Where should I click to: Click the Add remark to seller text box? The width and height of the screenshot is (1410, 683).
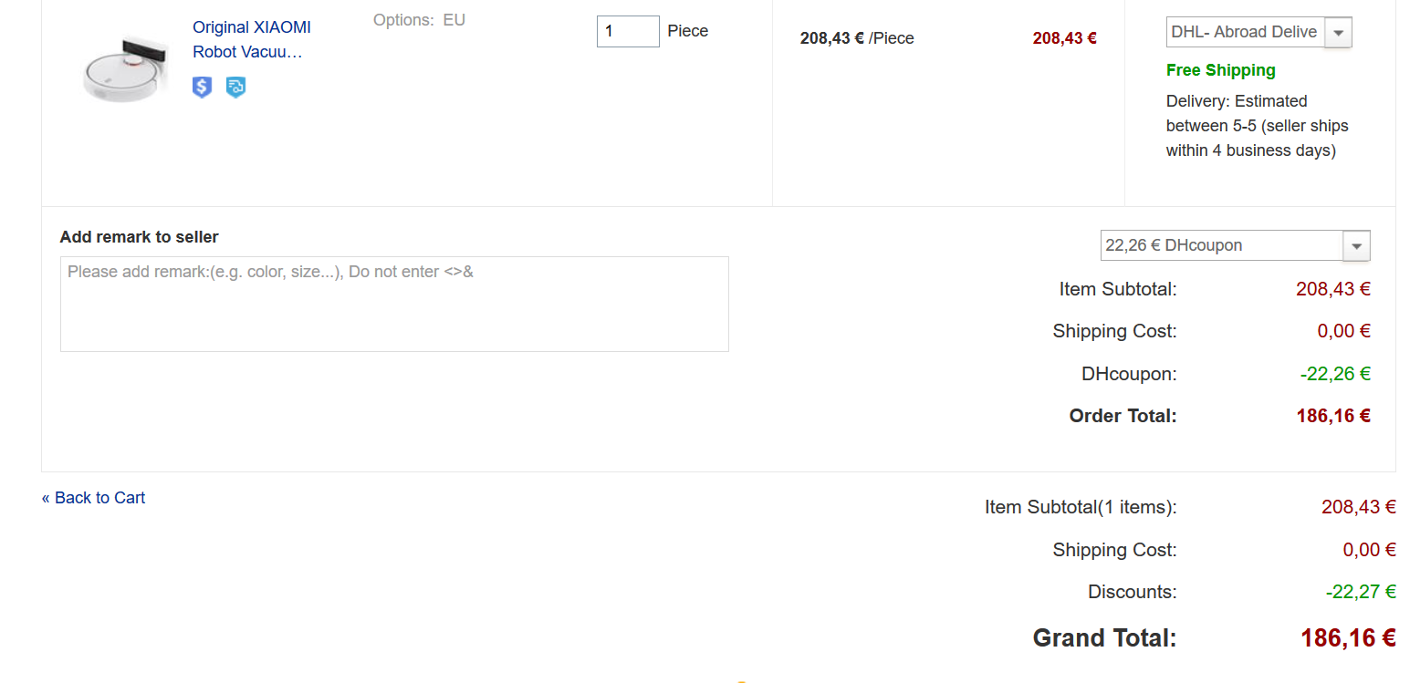point(394,304)
